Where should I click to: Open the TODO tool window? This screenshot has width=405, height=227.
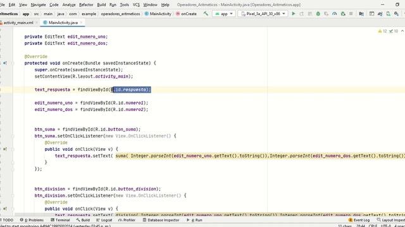click(7, 220)
